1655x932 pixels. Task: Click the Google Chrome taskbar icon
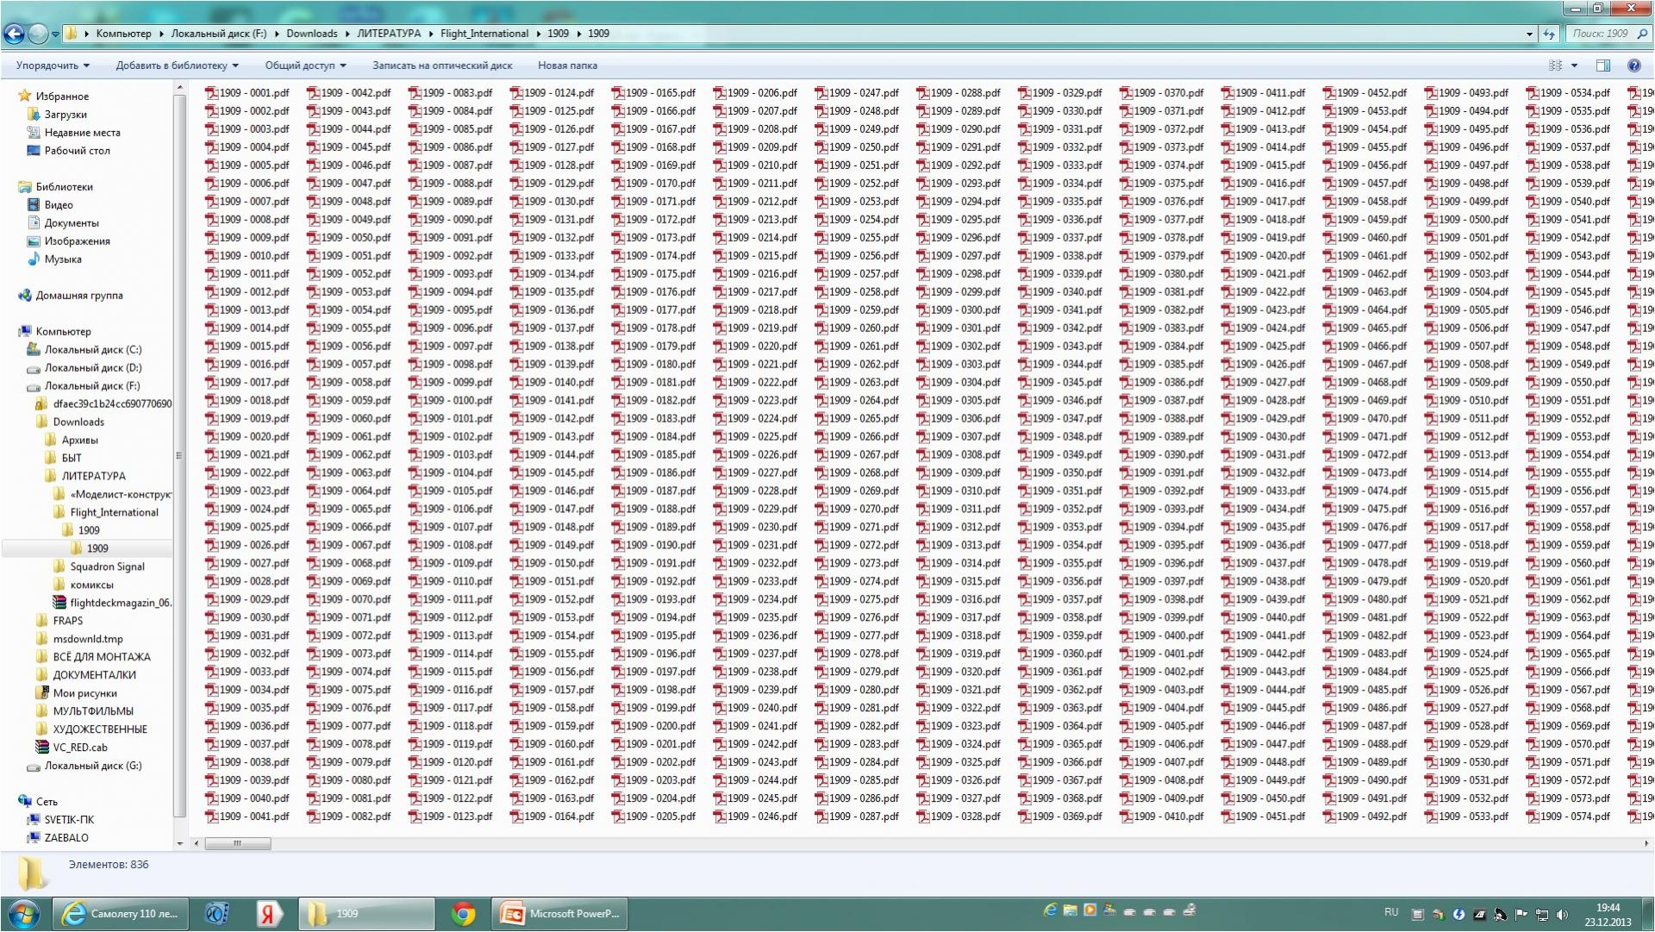pos(464,914)
